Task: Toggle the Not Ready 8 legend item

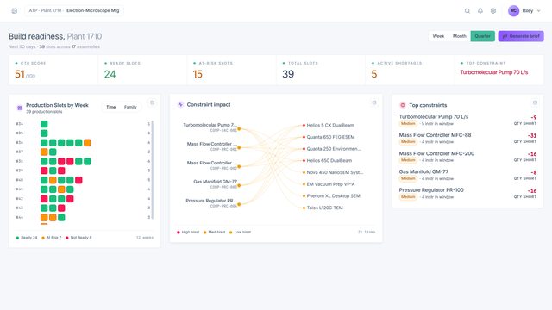Action: 78,238
